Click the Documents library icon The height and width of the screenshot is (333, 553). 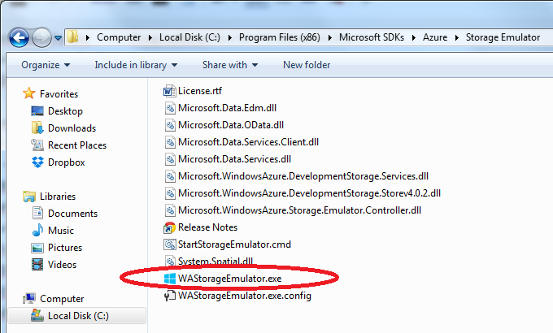point(37,213)
